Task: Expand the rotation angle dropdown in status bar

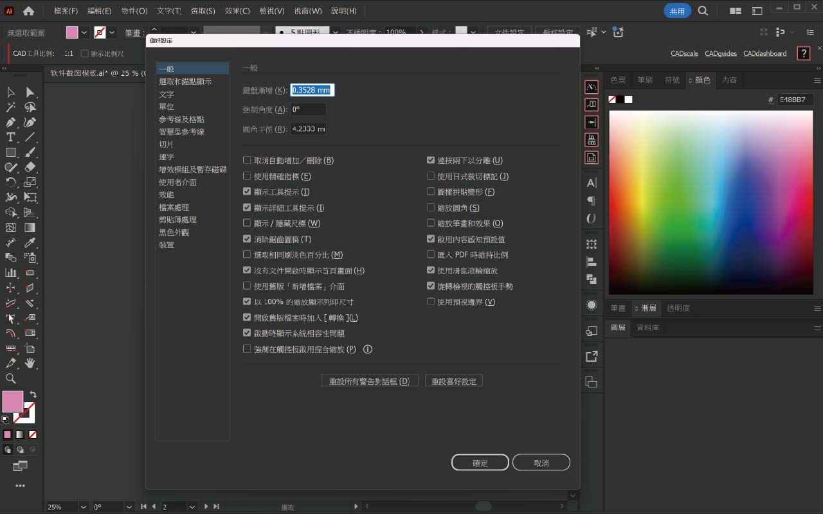Action: coord(129,507)
